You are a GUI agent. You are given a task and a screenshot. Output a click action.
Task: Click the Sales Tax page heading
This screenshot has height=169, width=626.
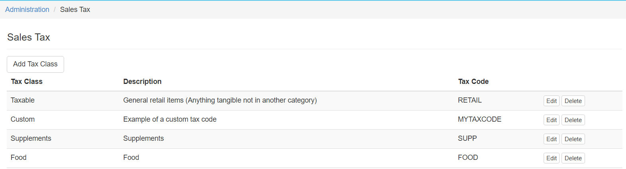(x=29, y=37)
